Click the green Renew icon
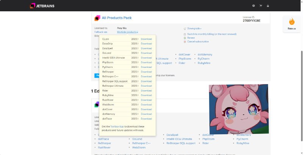The image size is (303, 155). click(185, 38)
